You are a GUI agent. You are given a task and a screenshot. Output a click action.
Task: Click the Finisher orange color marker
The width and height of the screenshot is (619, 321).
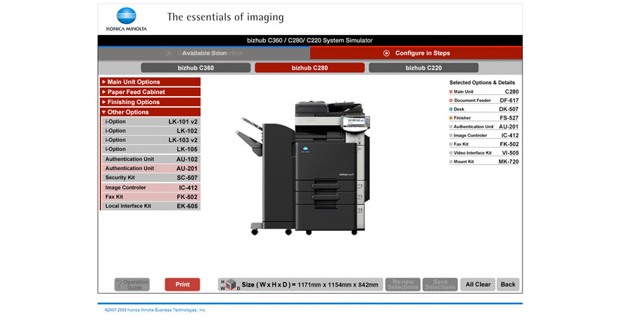pyautogui.click(x=451, y=118)
